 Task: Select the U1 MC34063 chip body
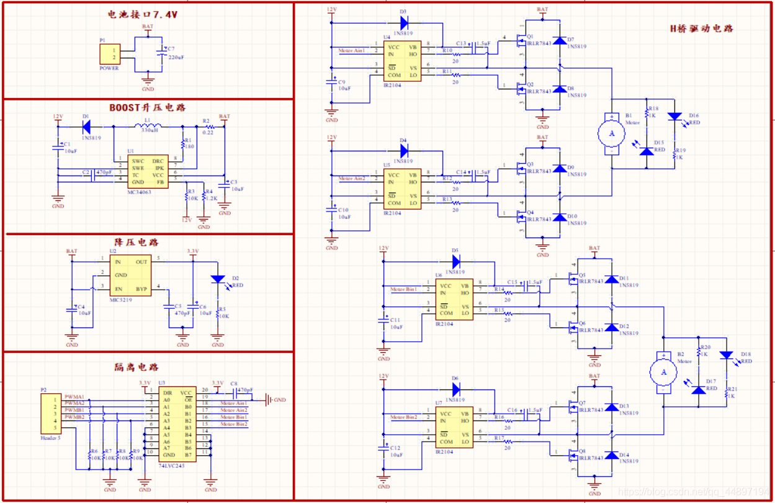(x=148, y=172)
